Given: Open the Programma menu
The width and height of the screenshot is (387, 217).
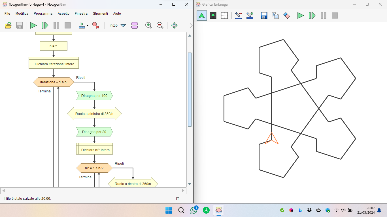Looking at the screenshot, I should pos(43,13).
